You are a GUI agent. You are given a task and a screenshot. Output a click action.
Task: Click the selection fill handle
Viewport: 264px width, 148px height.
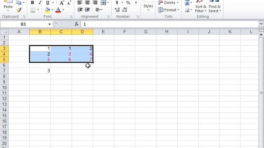click(x=93, y=62)
